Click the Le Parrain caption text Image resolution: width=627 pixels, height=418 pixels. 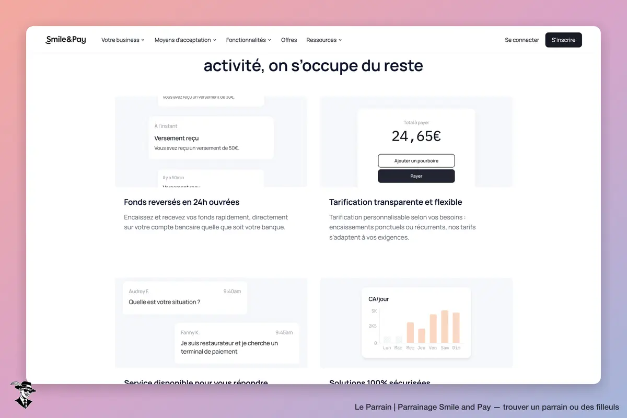click(x=487, y=407)
